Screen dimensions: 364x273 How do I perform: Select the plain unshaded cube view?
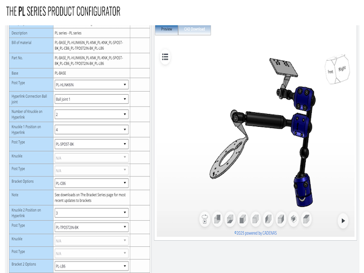point(255,219)
